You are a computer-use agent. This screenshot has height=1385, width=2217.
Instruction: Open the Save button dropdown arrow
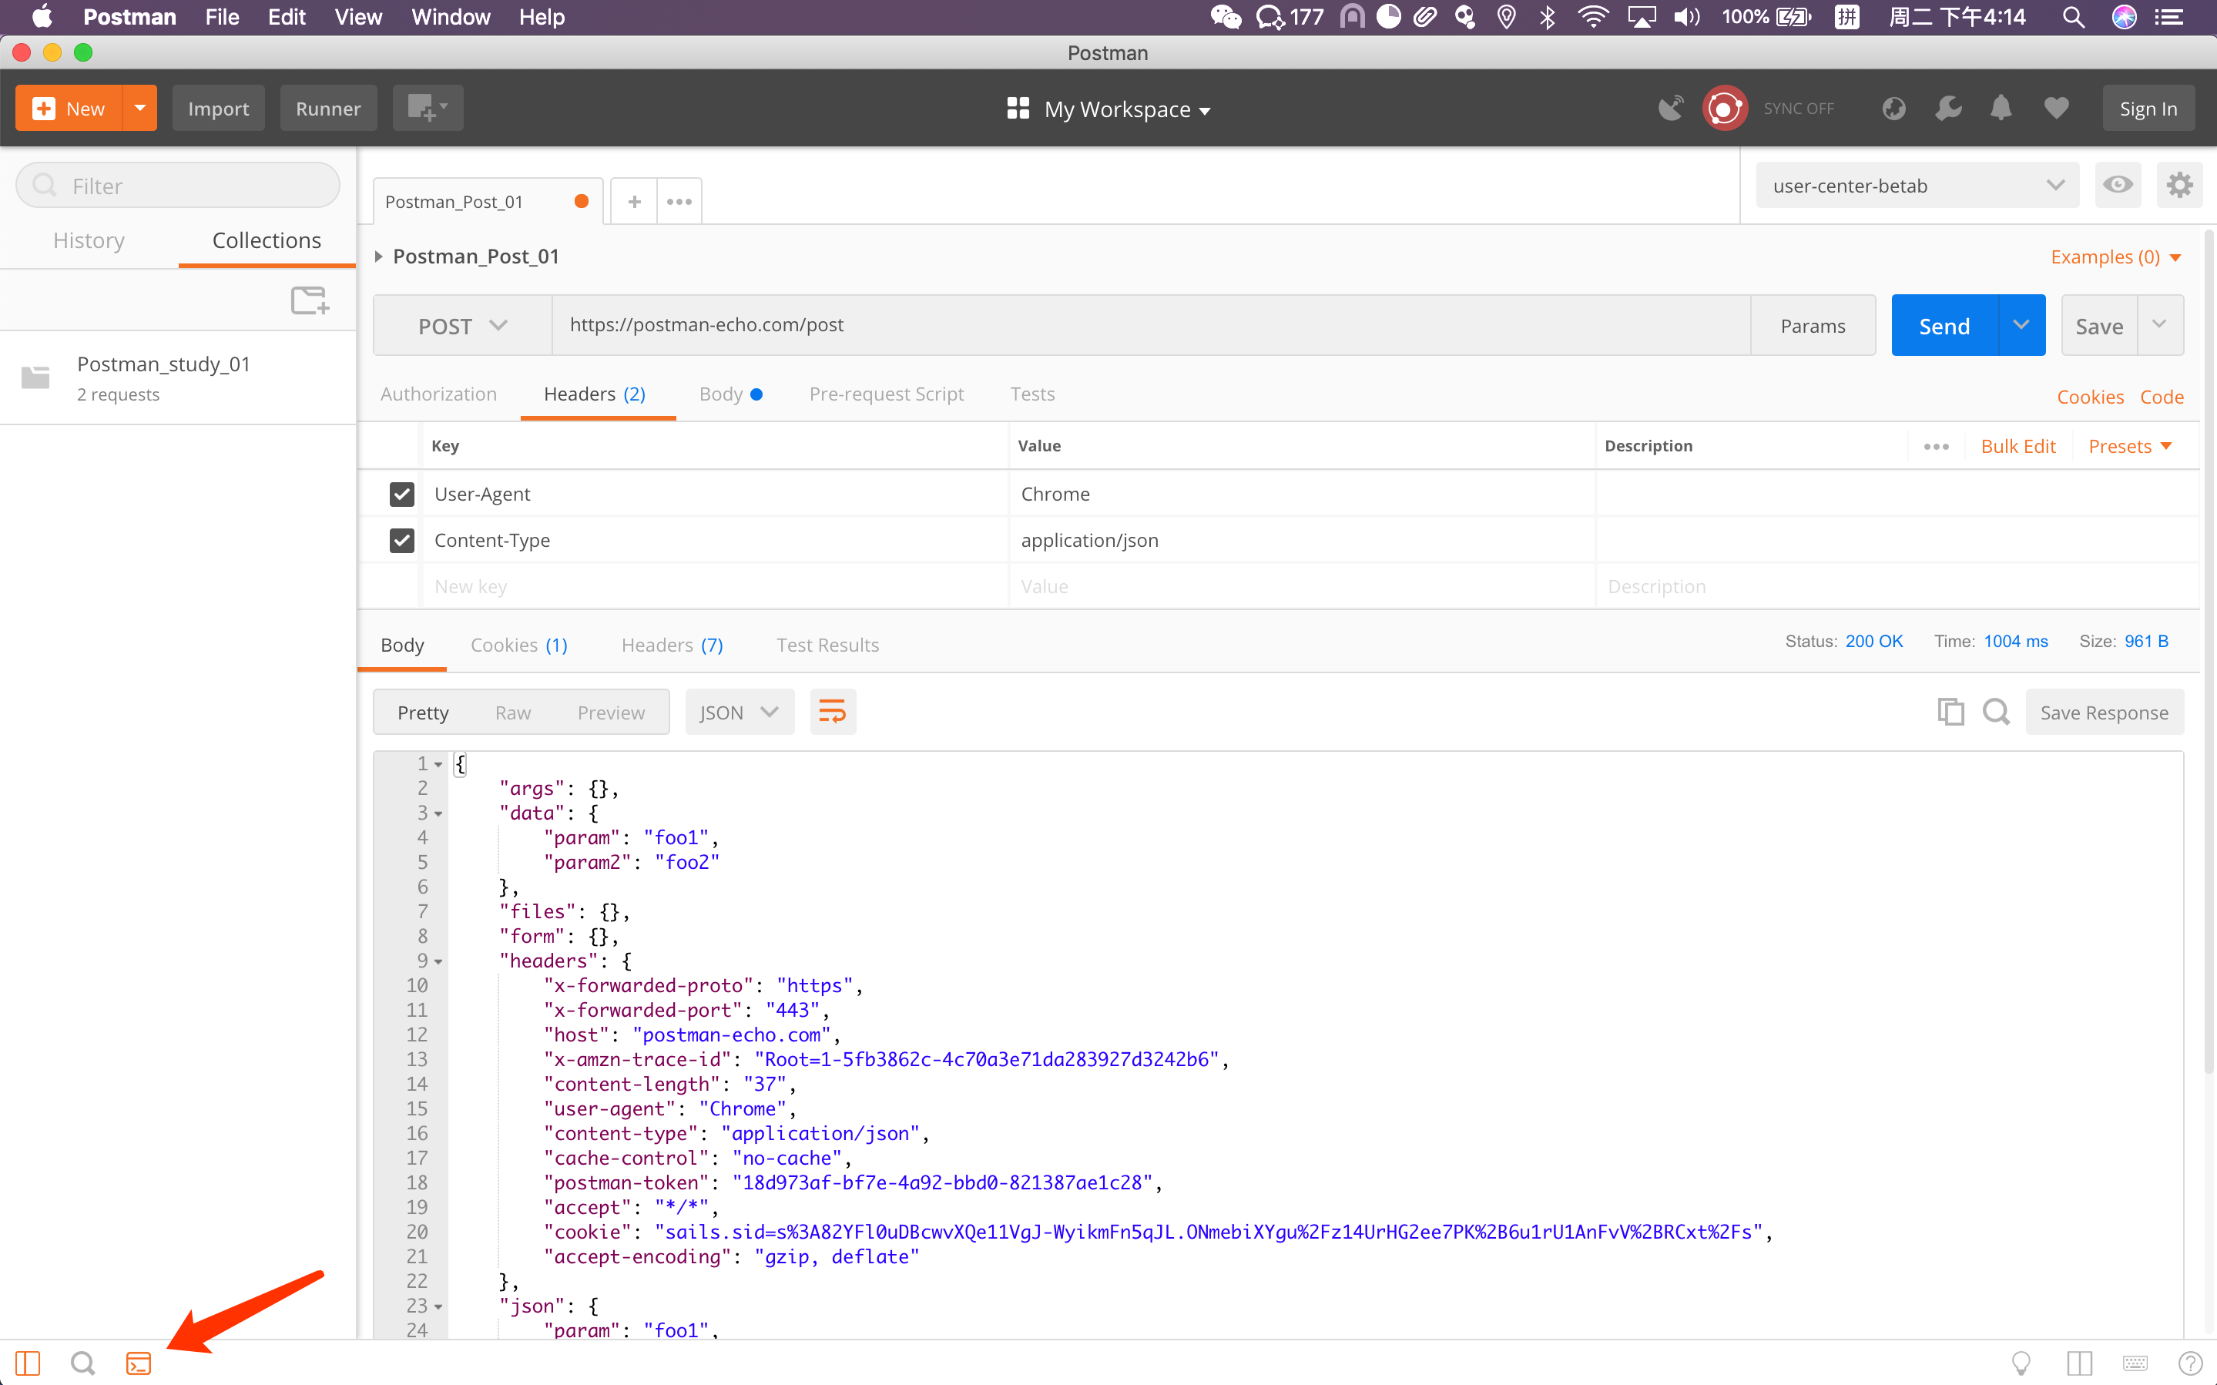click(x=2159, y=325)
